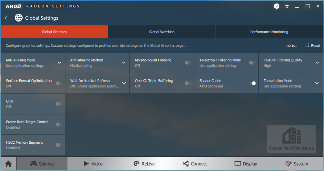Click the 'Tessellation Mode' label

tap(278, 81)
